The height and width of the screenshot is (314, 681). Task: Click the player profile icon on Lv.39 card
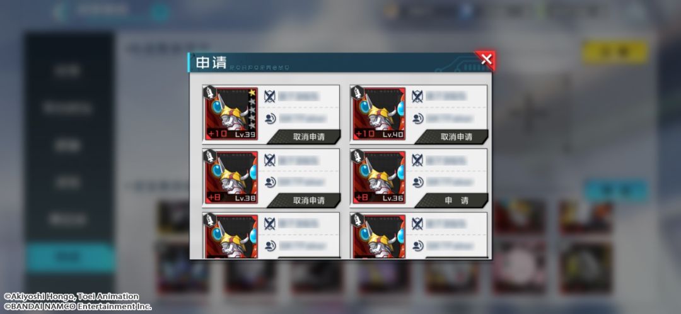point(270,118)
